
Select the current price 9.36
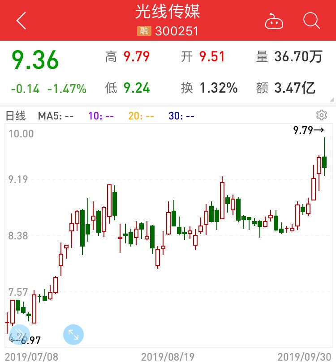pyautogui.click(x=35, y=60)
